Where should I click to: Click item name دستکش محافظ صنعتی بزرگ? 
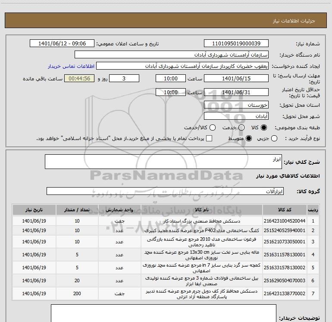(202, 221)
